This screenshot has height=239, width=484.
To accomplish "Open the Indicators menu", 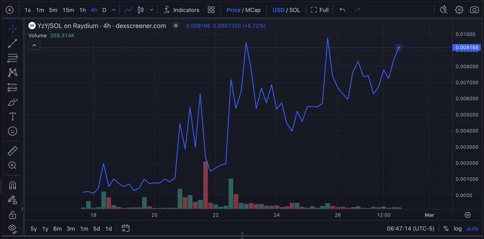I will (x=181, y=10).
